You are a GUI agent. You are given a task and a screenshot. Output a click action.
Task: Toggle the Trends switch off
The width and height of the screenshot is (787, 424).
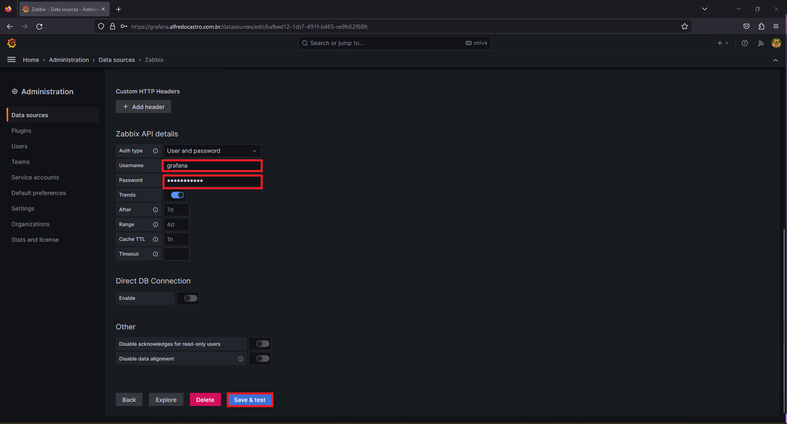tap(177, 195)
